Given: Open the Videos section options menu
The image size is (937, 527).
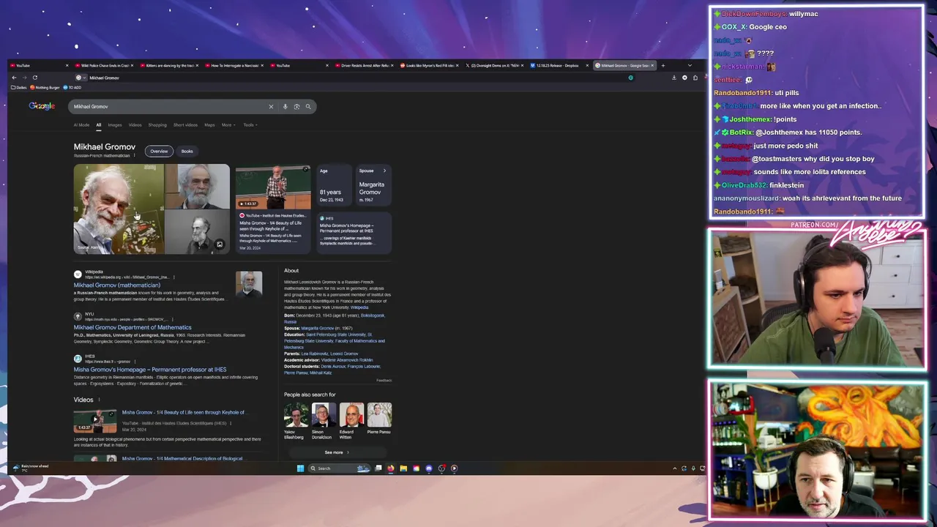Looking at the screenshot, I should point(99,400).
